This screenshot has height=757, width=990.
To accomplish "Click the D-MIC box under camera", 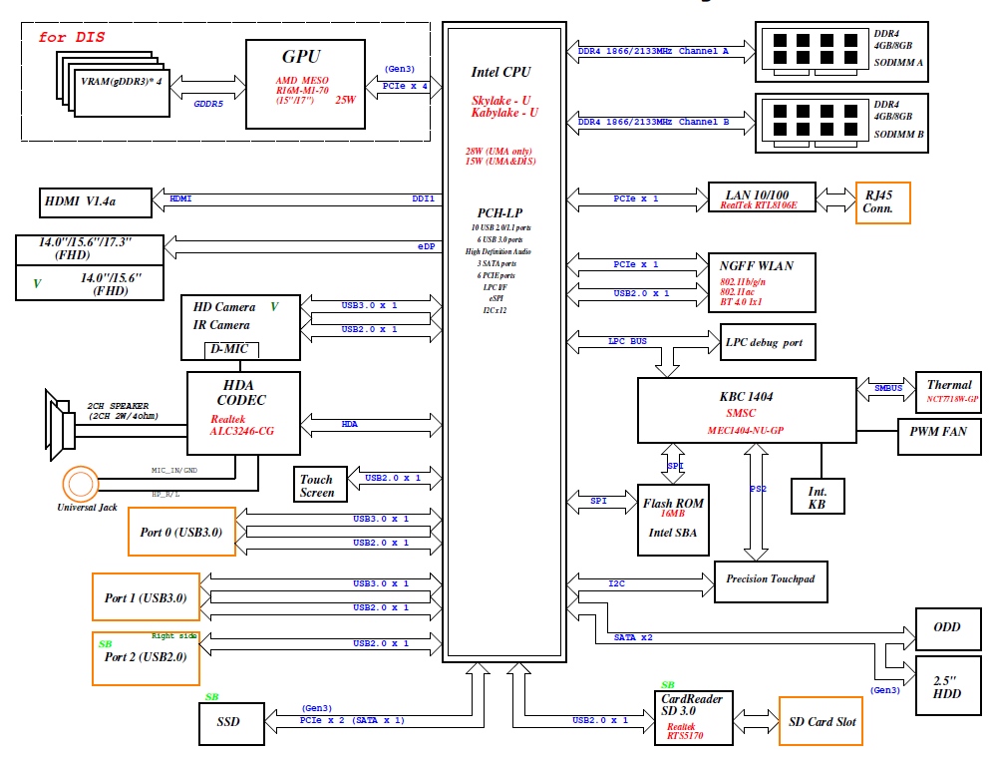I will pyautogui.click(x=232, y=350).
